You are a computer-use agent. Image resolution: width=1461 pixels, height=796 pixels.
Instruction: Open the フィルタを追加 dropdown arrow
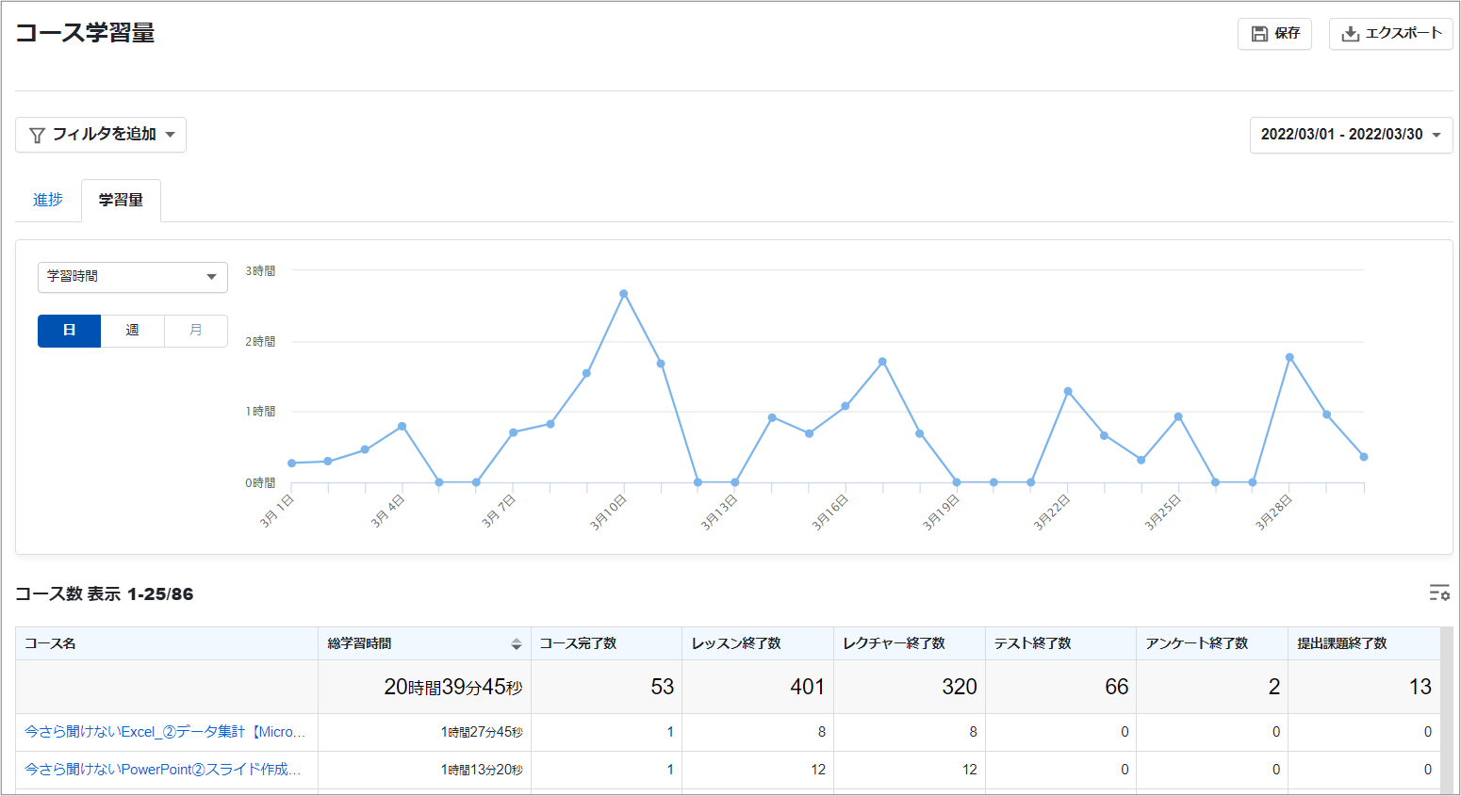(x=171, y=135)
